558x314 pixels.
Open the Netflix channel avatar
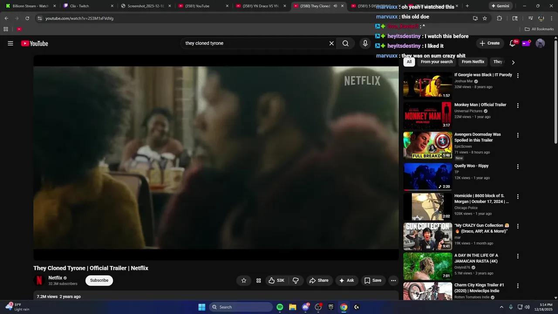39,280
